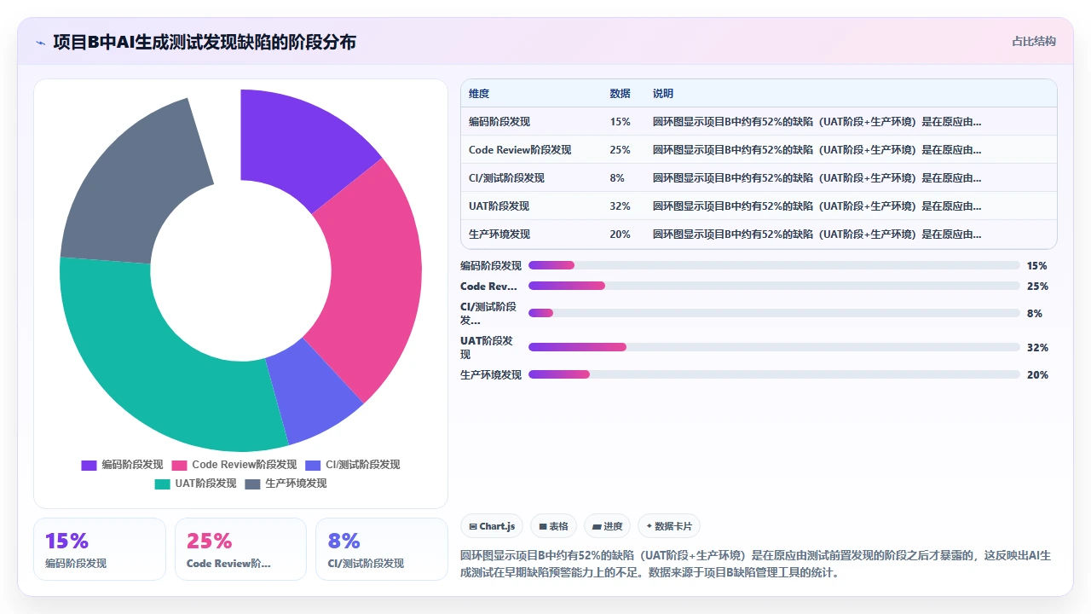Click the UAT阶段发现 32% progress bar
Image resolution: width=1091 pixels, height=614 pixels.
[774, 348]
